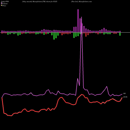Click the '(3day smooth) MunafaSutra(TM) charts for FLEX' heading
The image size is (130, 130).
(x=40, y=2)
